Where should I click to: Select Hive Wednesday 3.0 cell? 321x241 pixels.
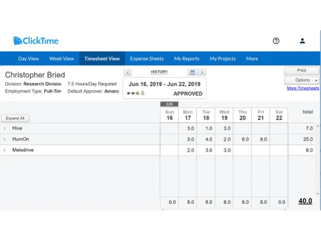[x=224, y=129]
